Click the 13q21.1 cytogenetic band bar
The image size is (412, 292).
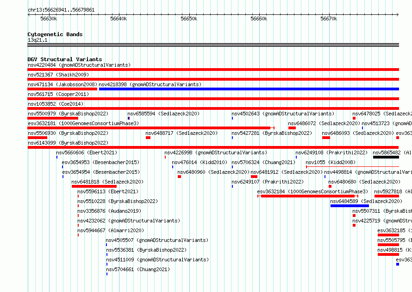tap(213, 45)
